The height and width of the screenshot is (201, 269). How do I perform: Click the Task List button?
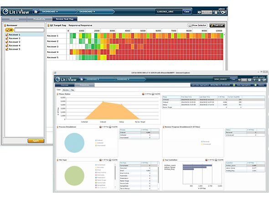[x=217, y=25]
